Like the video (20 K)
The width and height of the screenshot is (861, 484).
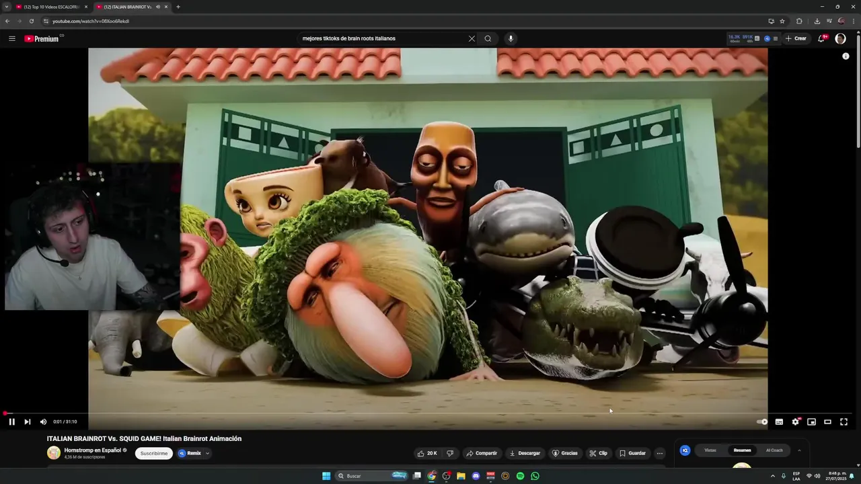[x=426, y=453]
